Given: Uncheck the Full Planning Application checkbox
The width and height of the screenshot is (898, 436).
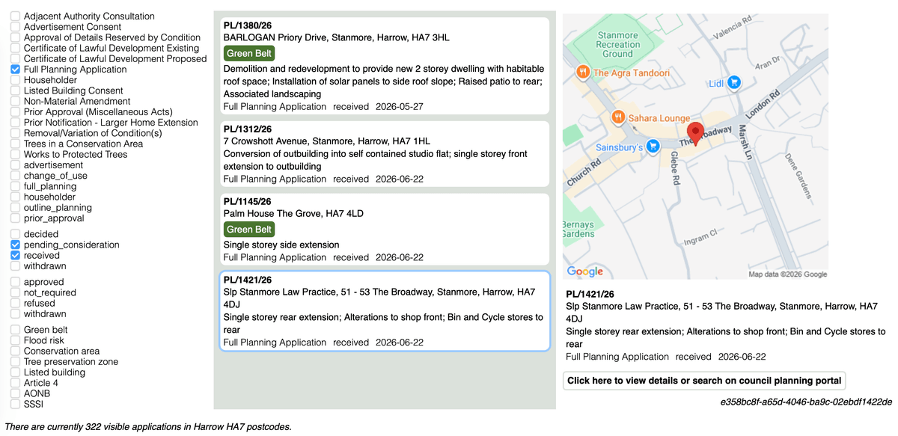Looking at the screenshot, I should coord(15,70).
